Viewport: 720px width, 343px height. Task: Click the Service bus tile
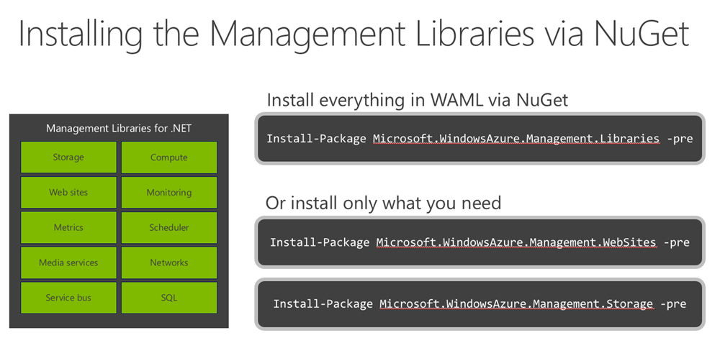68,298
